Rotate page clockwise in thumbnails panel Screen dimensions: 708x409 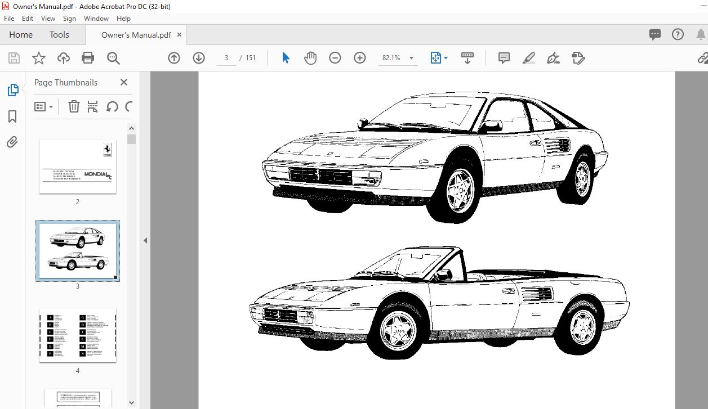(x=128, y=106)
